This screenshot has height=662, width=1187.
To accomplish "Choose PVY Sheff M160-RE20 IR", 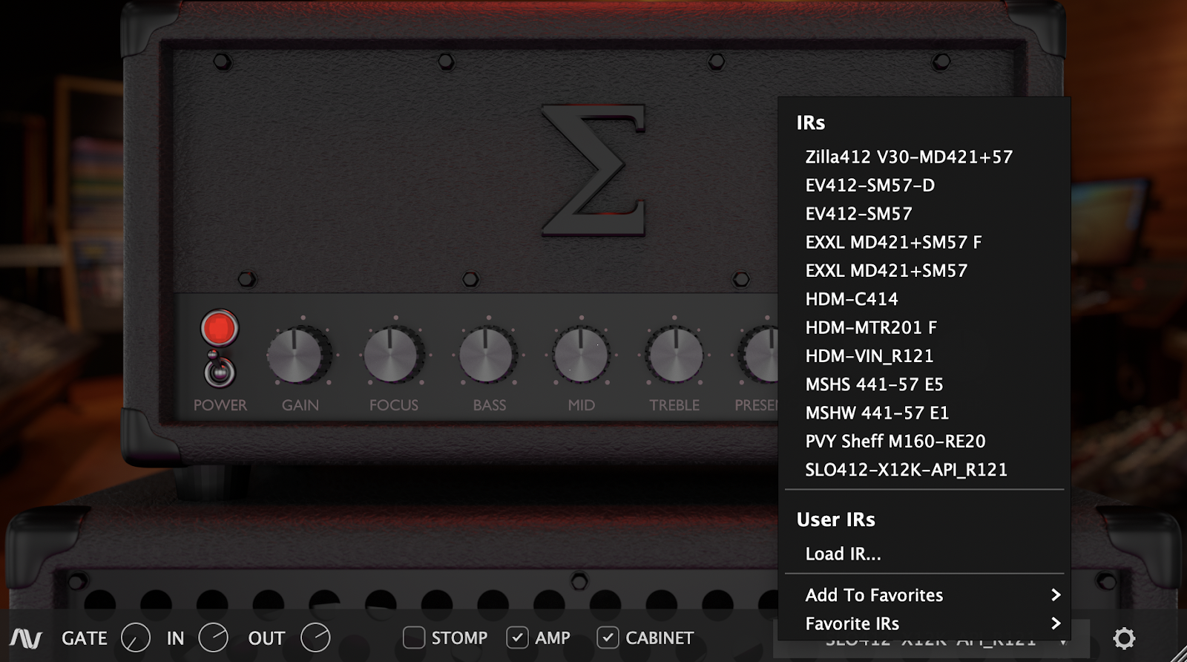I will 924,441.
